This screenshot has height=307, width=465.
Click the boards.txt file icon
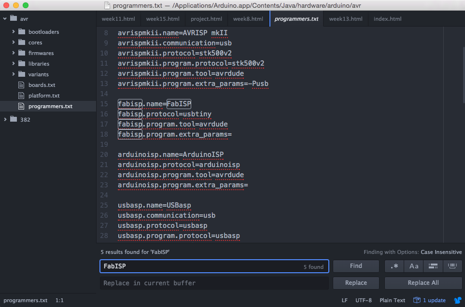click(x=21, y=85)
